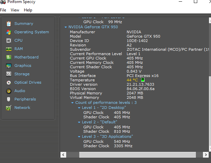Screen dimensions: 211x163
Task: Open the File menu
Action: [x=3, y=10]
